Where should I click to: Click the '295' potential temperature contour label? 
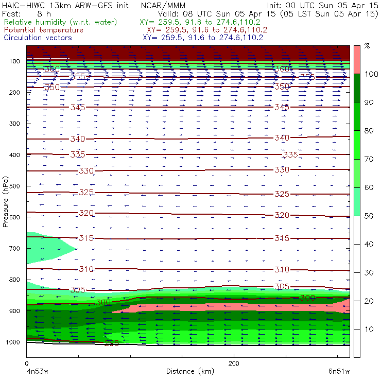click(x=112, y=343)
